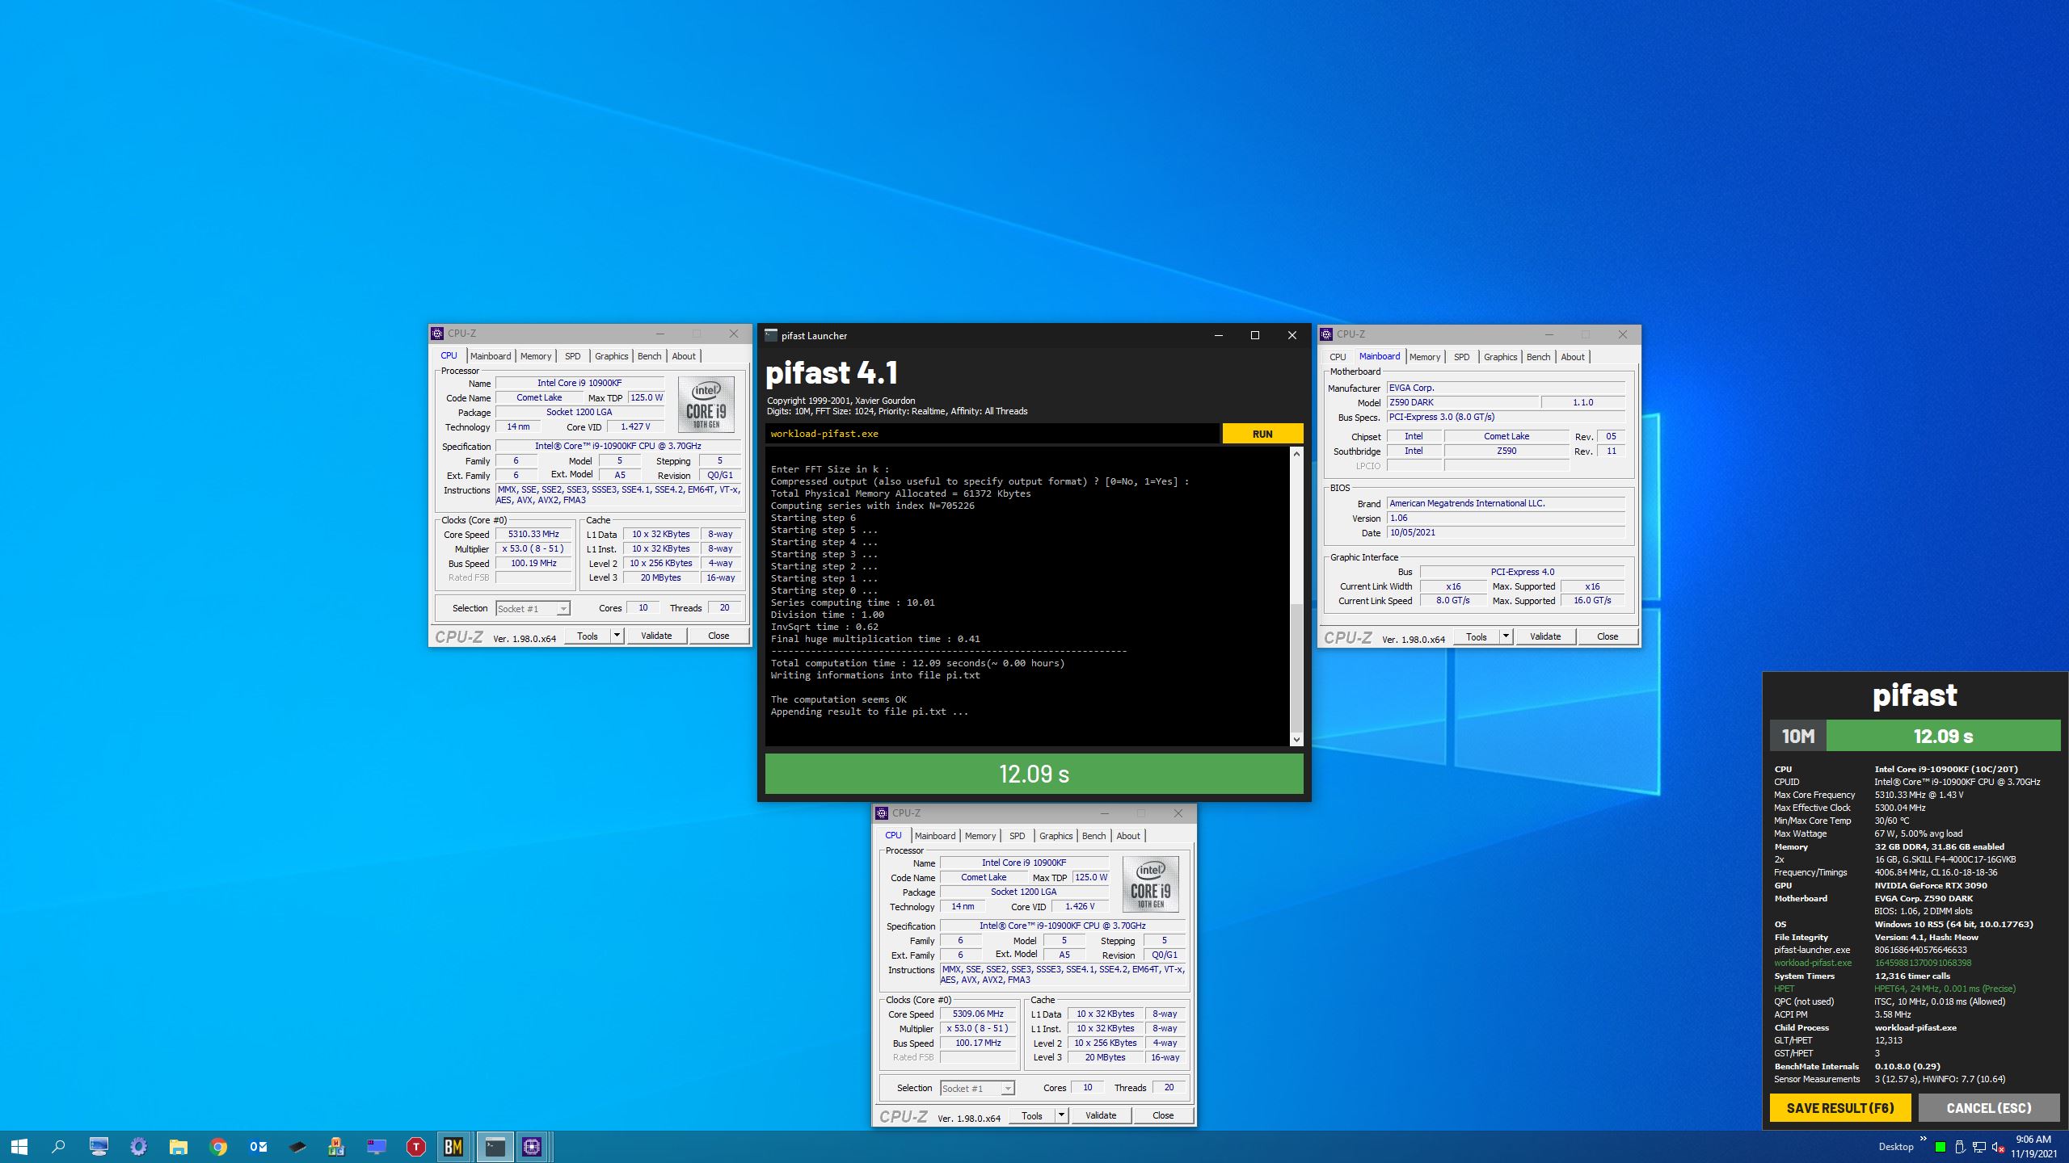Click scroll-down arrow in pifast console output

(1296, 739)
